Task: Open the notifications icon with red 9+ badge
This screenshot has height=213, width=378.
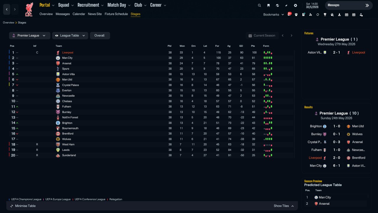Action: click(x=289, y=14)
